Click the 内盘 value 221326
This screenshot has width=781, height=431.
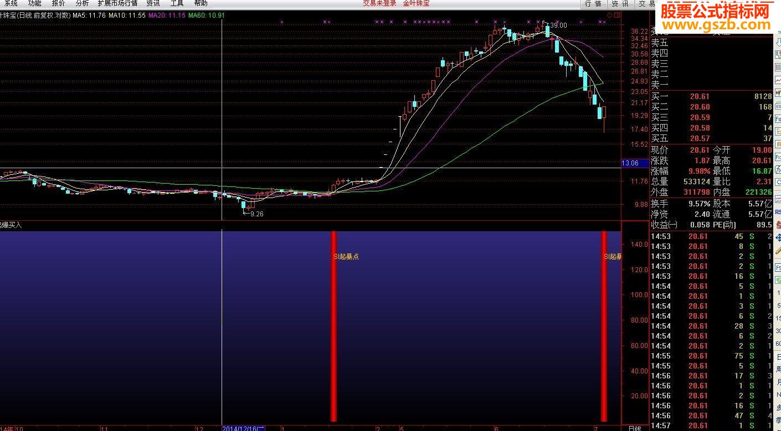point(758,192)
